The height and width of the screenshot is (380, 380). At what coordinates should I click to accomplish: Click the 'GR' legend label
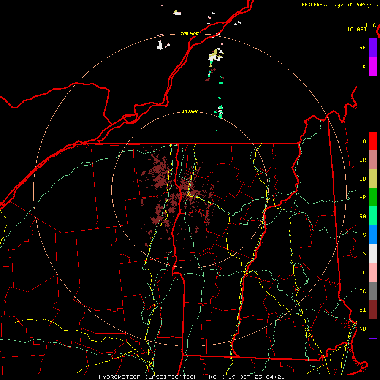(x=362, y=160)
